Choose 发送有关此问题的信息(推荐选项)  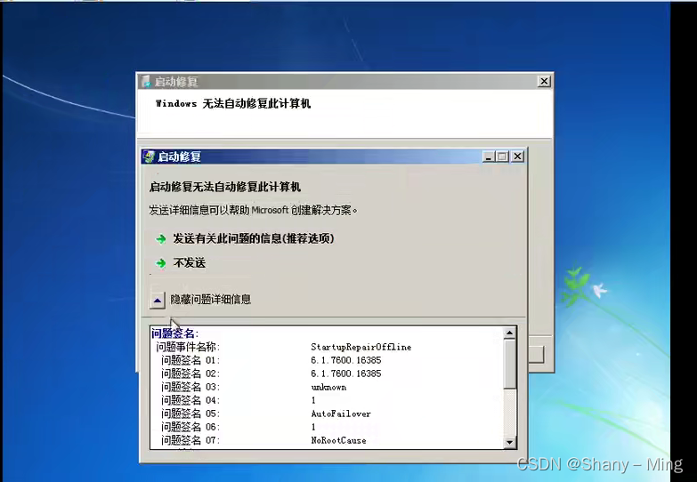tap(254, 238)
